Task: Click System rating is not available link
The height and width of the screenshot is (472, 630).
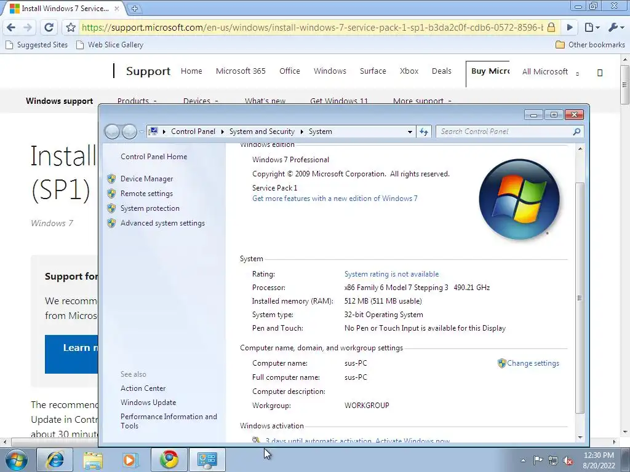Action: click(391, 274)
